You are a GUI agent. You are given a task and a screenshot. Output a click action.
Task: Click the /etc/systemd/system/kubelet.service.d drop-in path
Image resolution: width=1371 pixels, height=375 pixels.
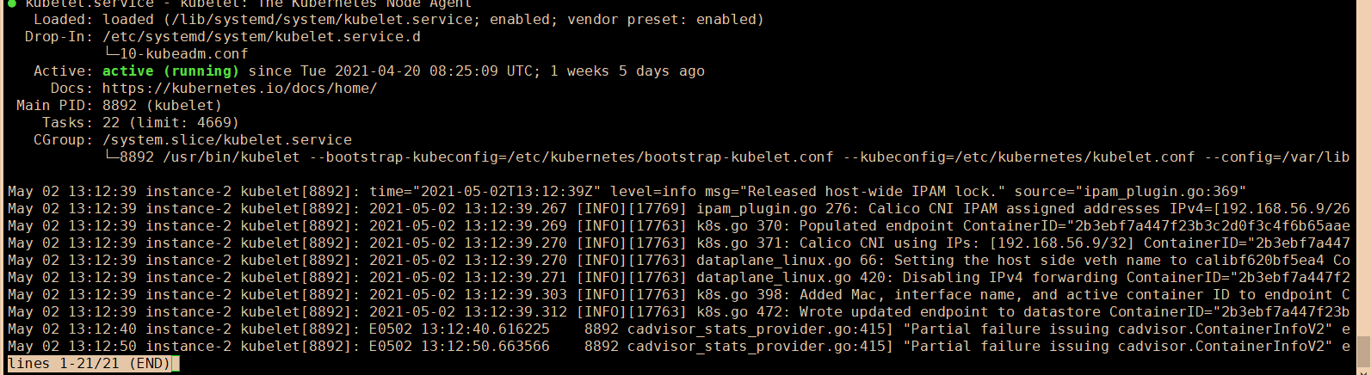261,37
